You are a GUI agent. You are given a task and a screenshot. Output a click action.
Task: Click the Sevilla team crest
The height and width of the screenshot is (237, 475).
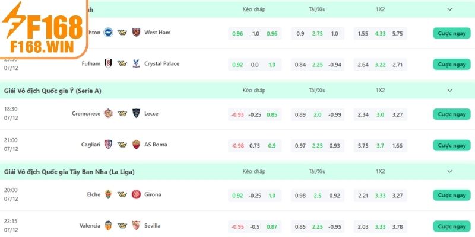click(137, 226)
